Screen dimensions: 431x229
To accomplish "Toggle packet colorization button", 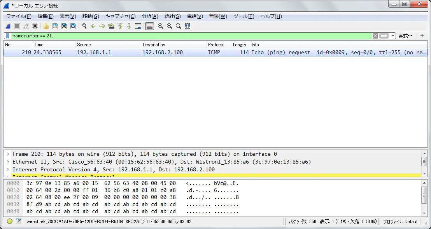I will 149,26.
